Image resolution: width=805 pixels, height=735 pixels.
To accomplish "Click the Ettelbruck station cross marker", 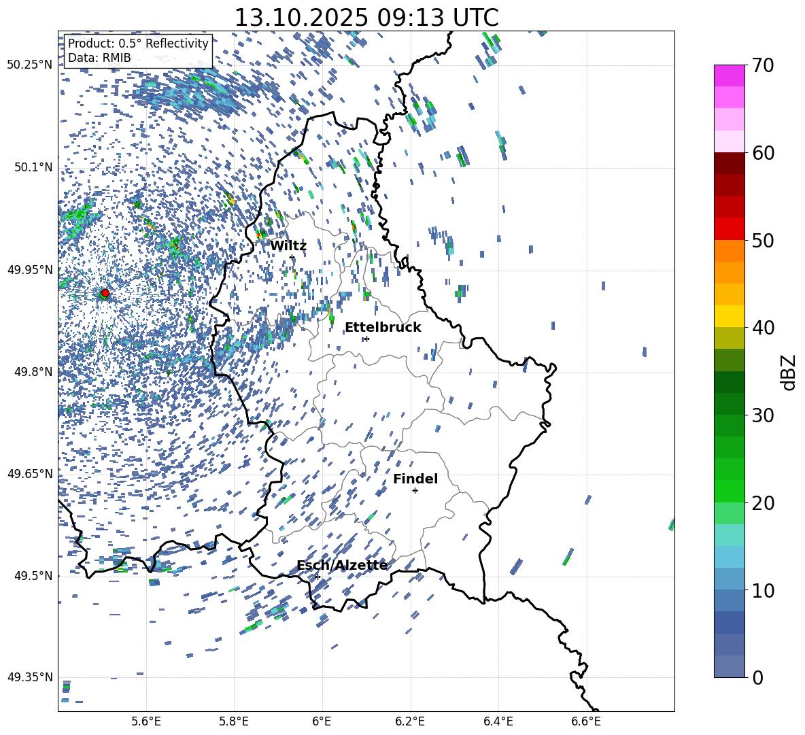I will (x=367, y=339).
